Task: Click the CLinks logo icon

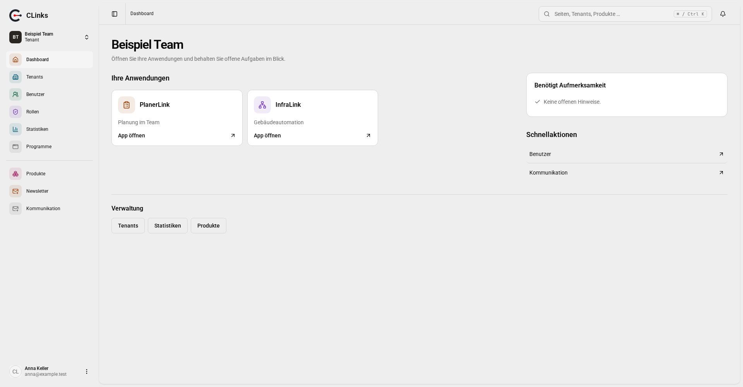Action: point(15,15)
